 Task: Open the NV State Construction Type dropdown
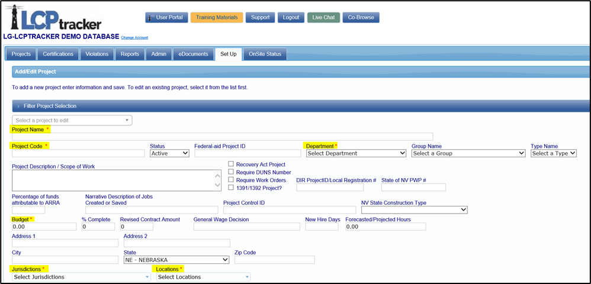[x=414, y=210]
